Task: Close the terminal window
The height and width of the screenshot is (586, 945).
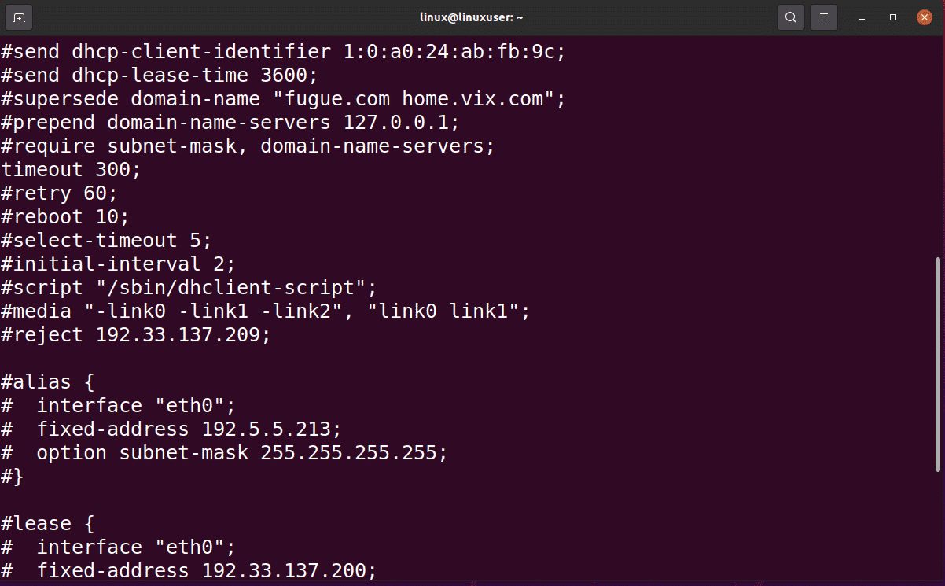Action: pos(923,17)
